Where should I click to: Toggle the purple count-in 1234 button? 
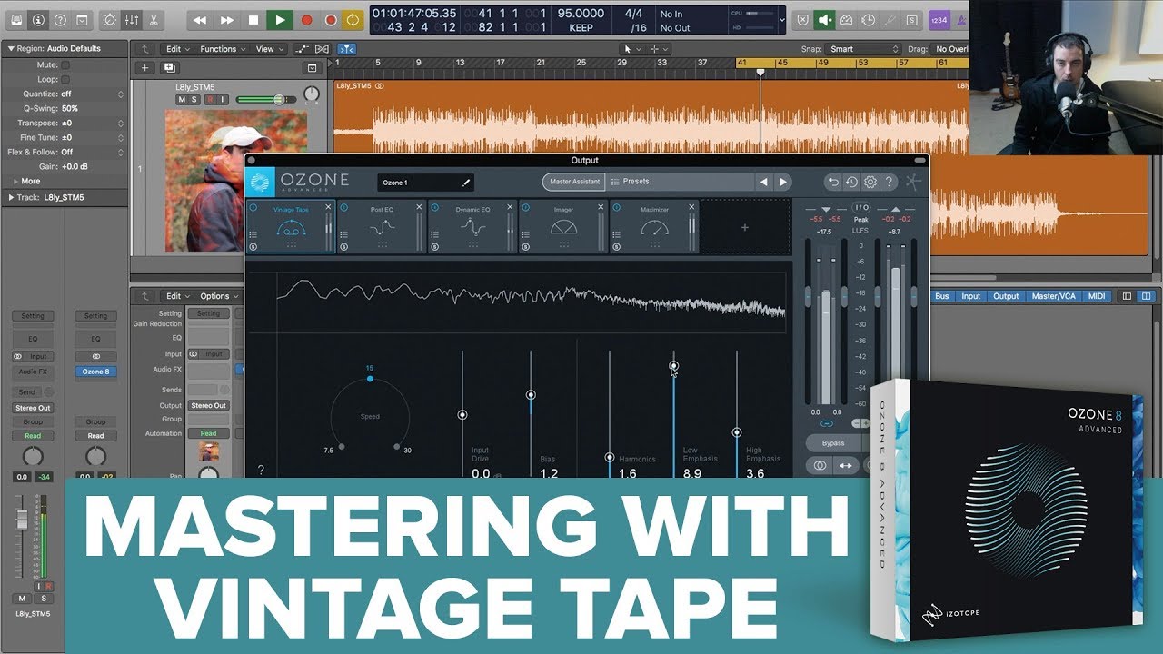point(939,19)
